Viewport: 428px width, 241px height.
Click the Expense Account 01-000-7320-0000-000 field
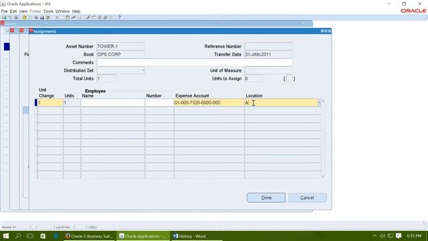tap(209, 102)
